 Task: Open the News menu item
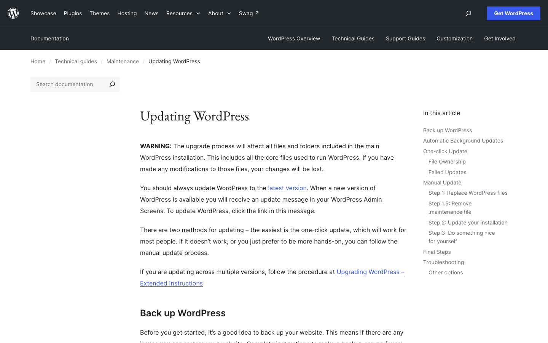click(151, 13)
